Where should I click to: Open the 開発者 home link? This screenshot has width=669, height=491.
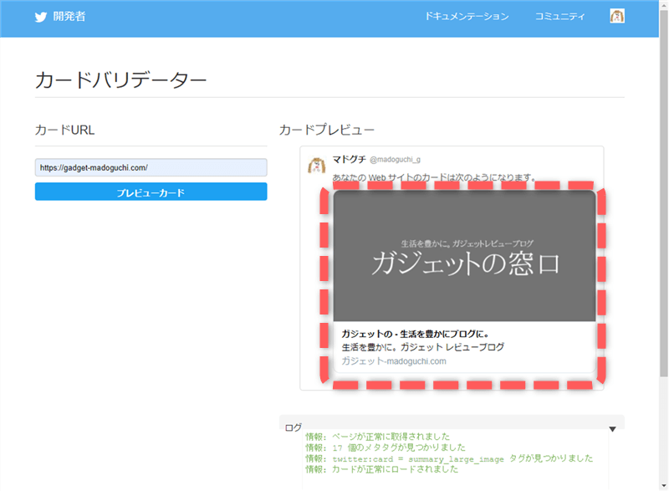click(x=69, y=17)
